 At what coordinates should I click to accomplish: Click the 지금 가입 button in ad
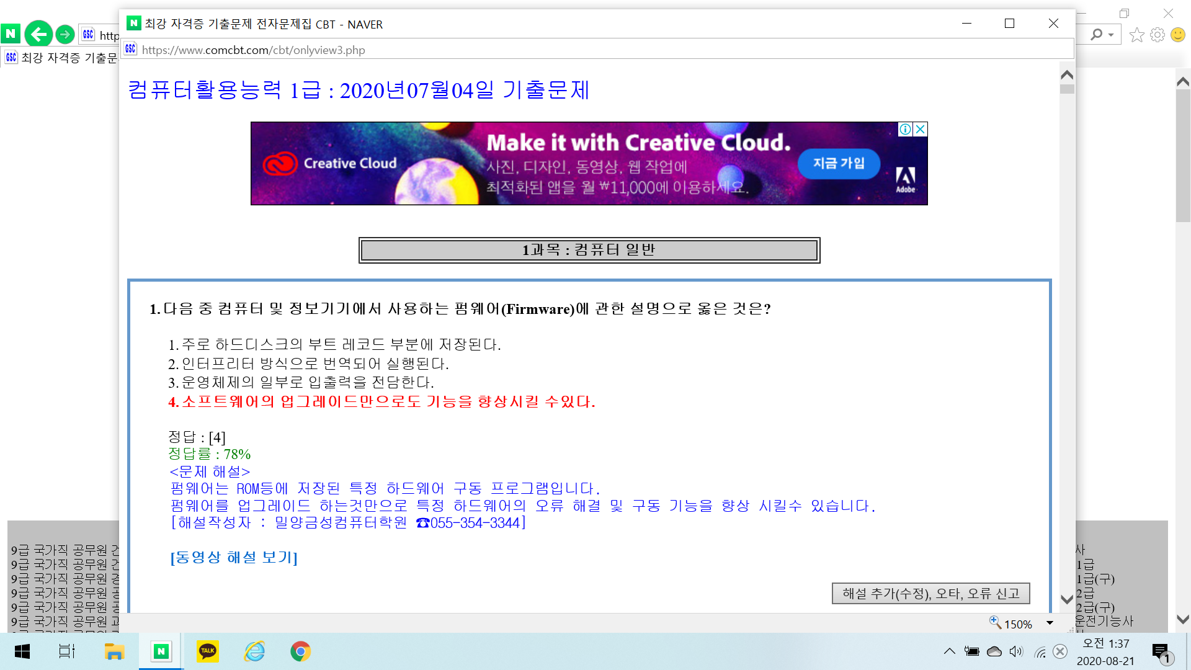839,163
